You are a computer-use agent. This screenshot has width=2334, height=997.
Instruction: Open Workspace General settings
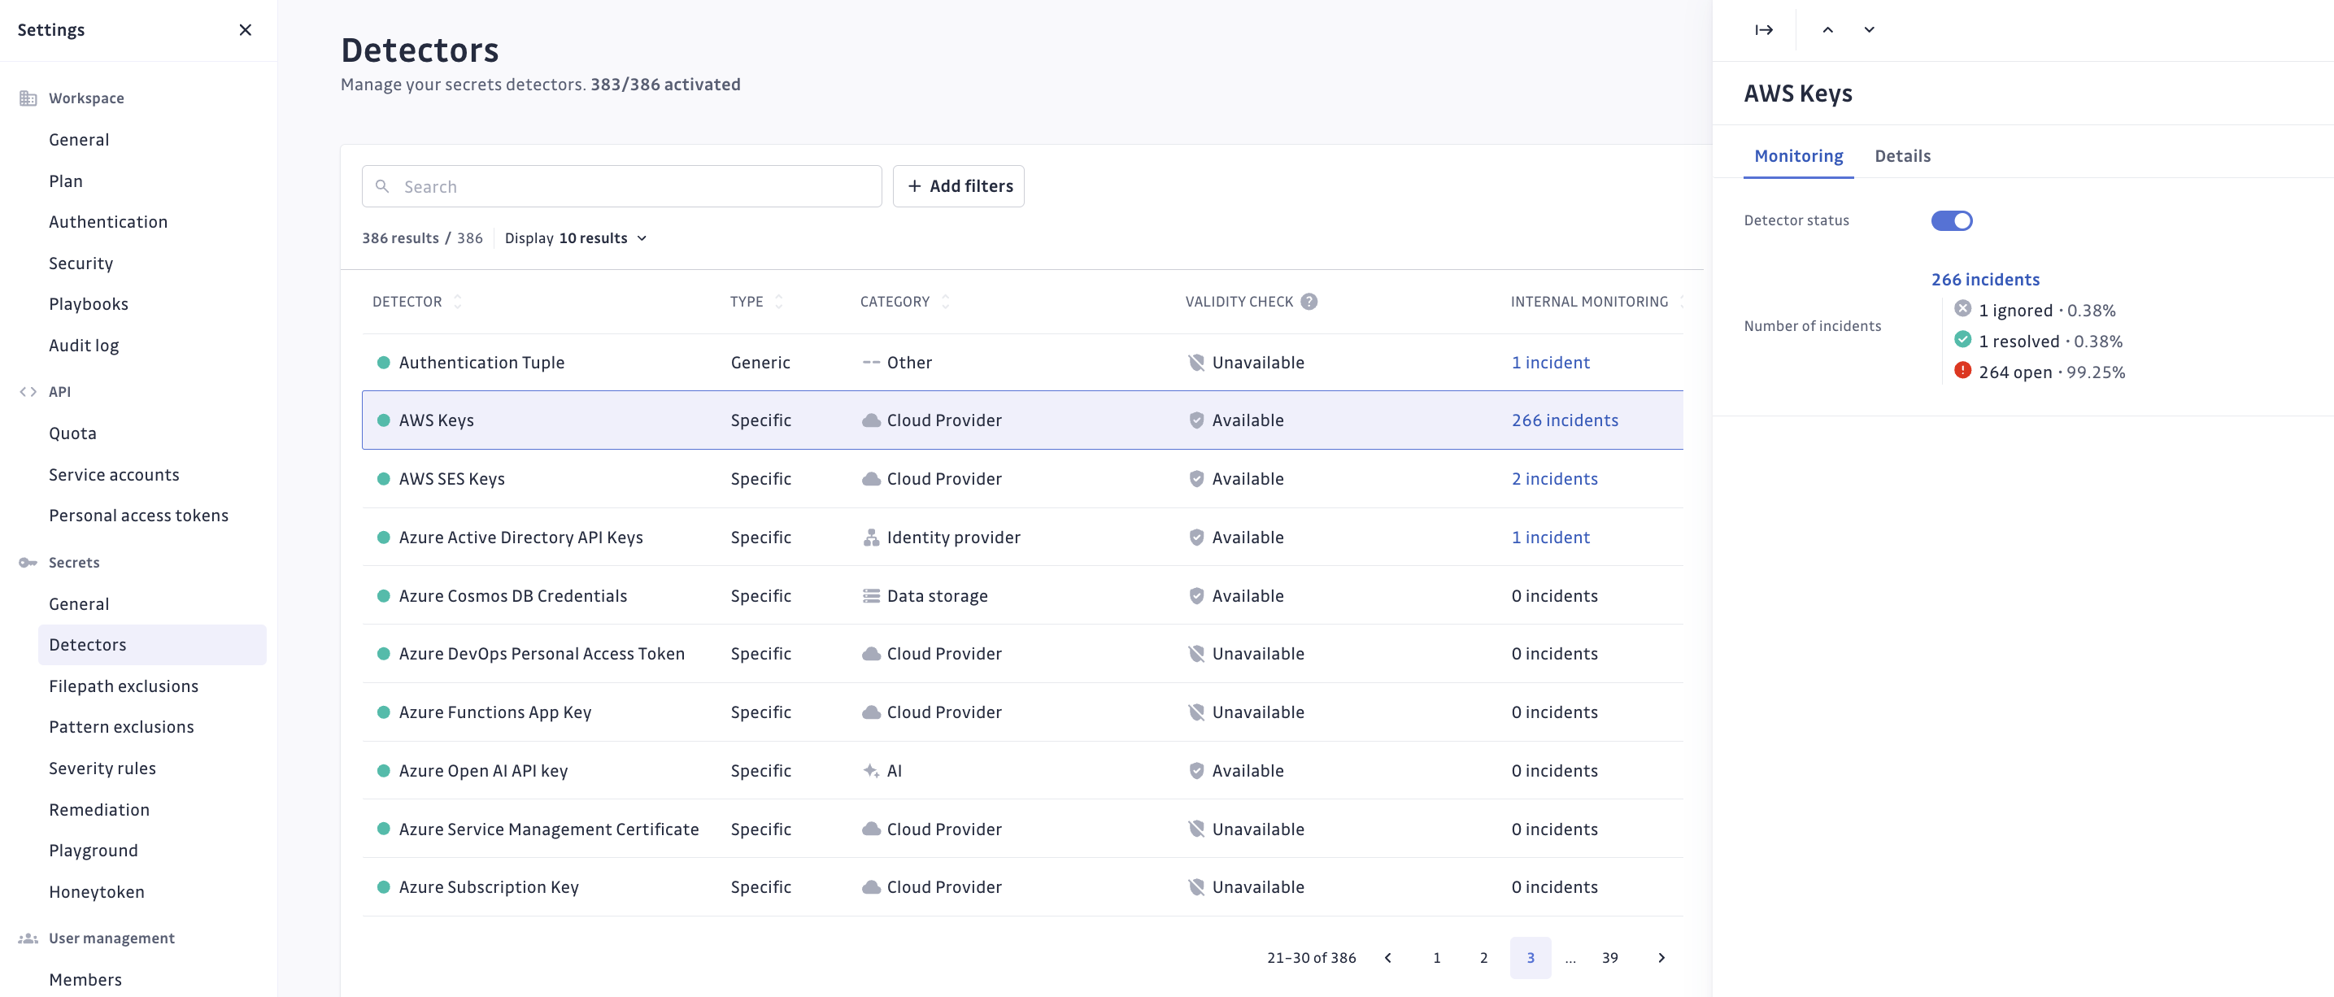79,140
